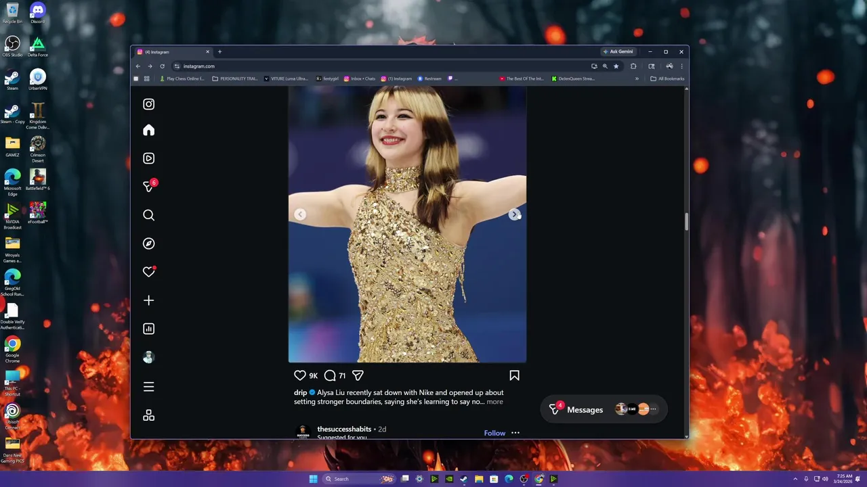Image resolution: width=867 pixels, height=487 pixels.
Task: Open the fentygirl bookmark
Action: point(327,78)
